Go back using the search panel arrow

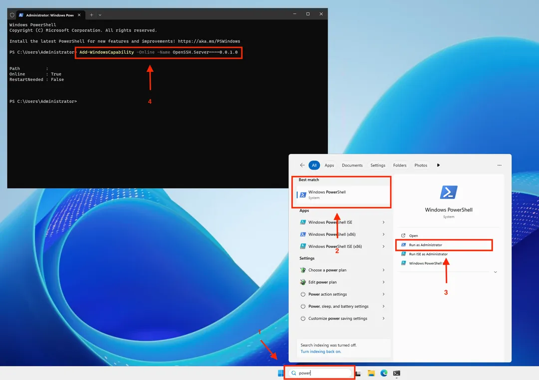pos(302,165)
